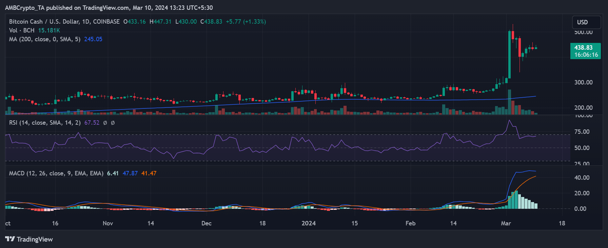Click the MACD histogram value 6.41
Viewport: 608px width, 248px height.
pos(113,173)
